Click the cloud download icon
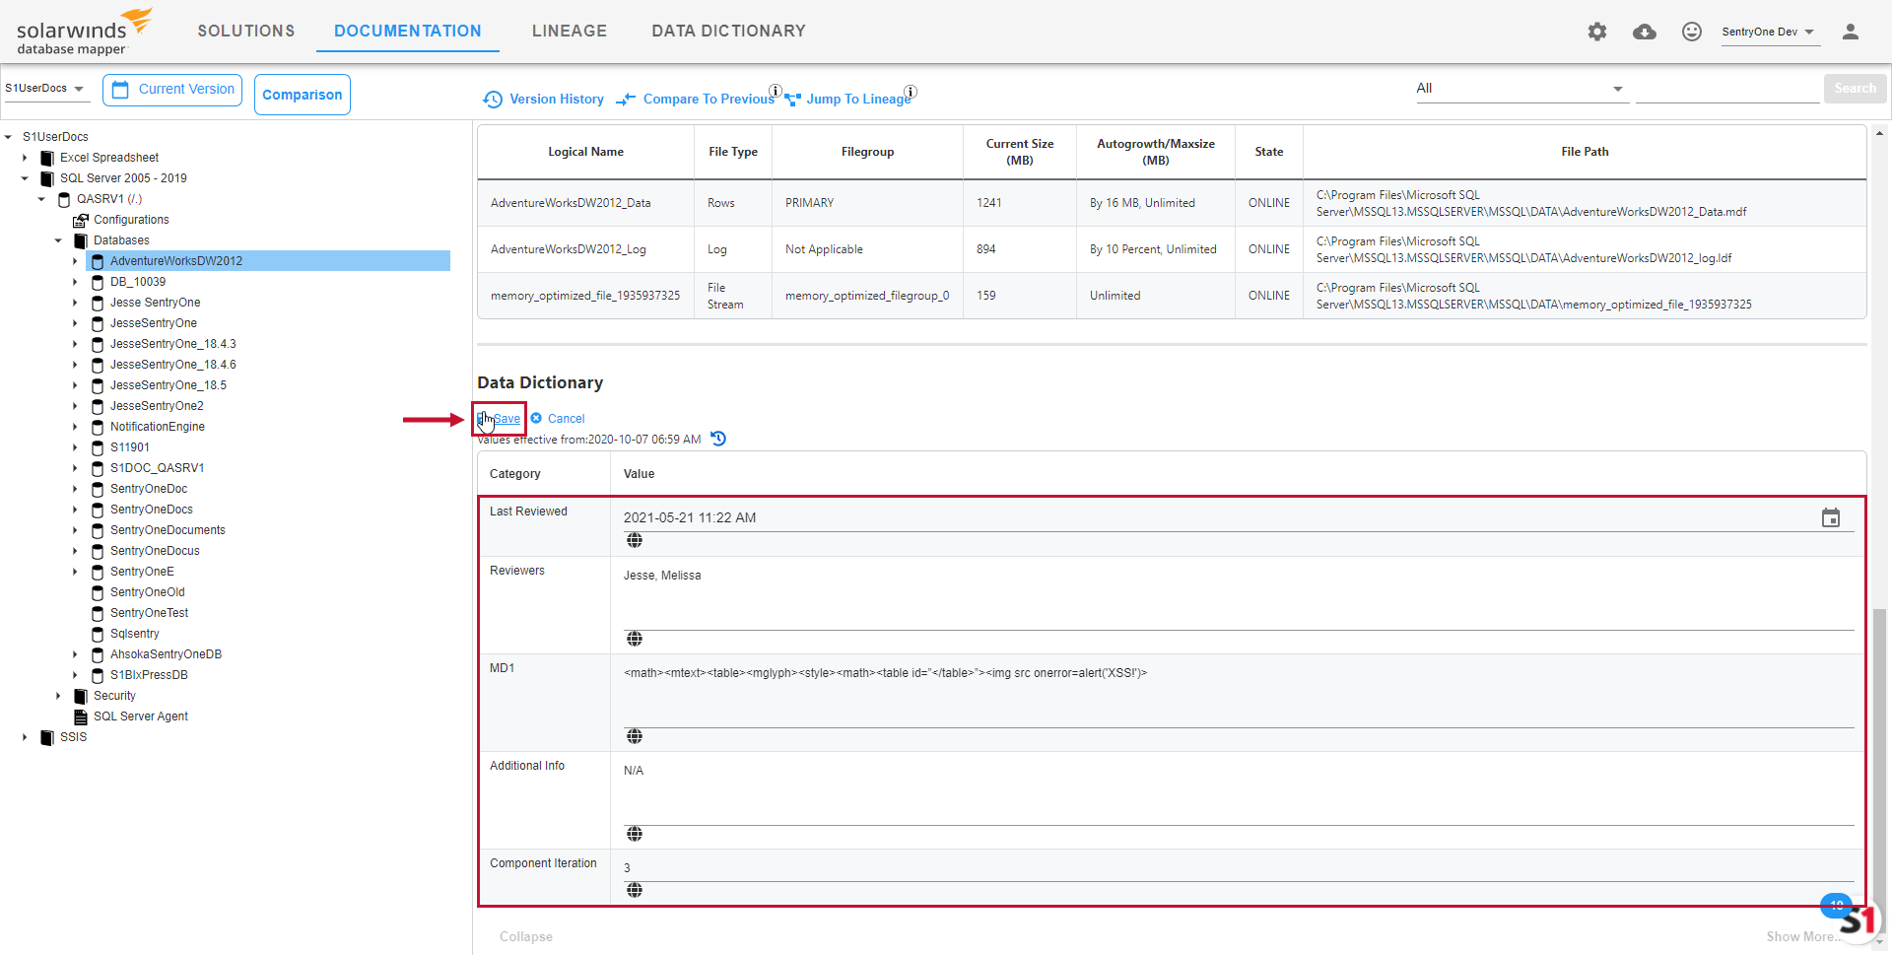The height and width of the screenshot is (955, 1892). click(x=1645, y=32)
